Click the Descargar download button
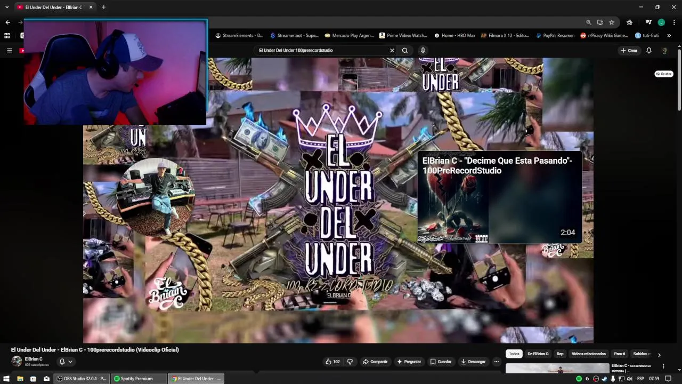The width and height of the screenshot is (682, 384). 473,362
